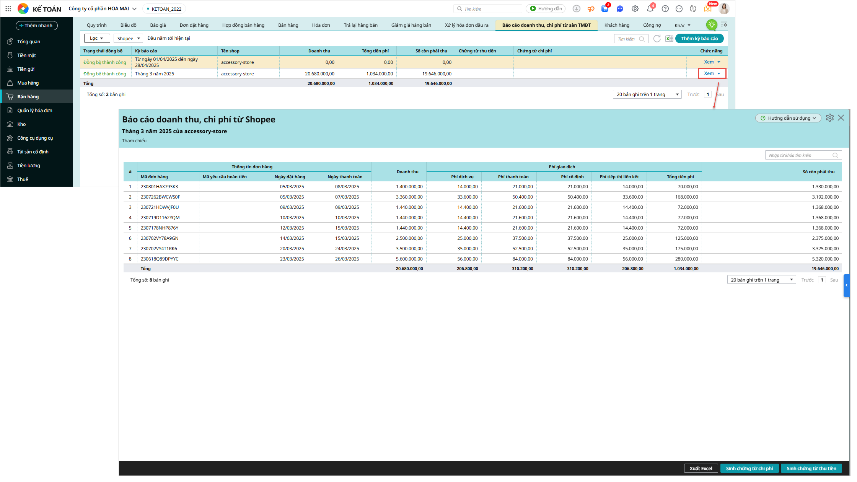Open Kho in the sidebar
857x482 pixels.
pyautogui.click(x=21, y=124)
